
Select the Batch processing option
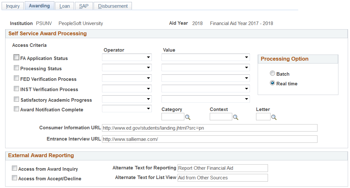(272, 73)
